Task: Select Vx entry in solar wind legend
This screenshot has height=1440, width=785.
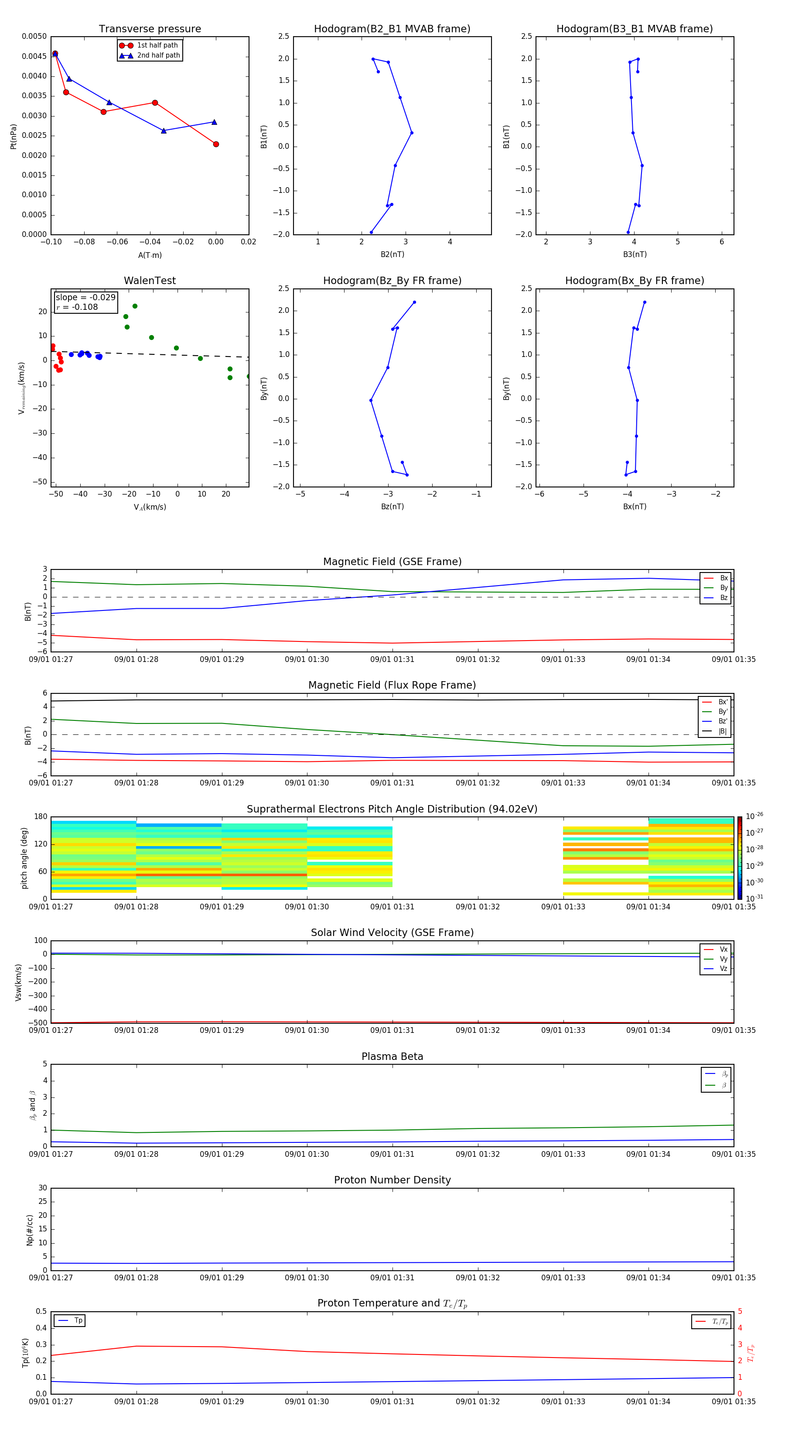Action: click(716, 950)
